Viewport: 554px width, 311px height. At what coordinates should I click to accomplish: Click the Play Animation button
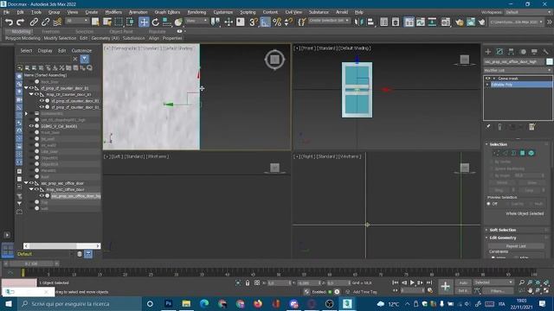tap(412, 282)
